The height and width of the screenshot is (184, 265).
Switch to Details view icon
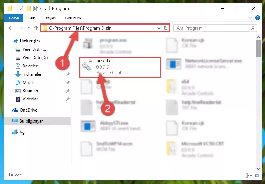(248, 175)
